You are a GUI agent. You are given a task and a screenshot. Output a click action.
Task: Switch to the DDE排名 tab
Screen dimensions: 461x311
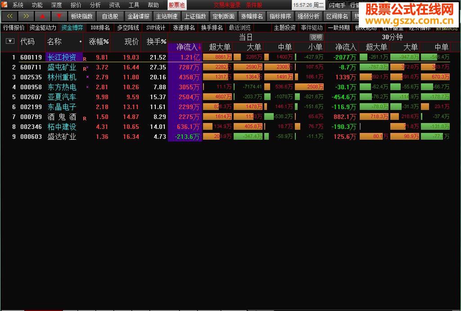100,27
